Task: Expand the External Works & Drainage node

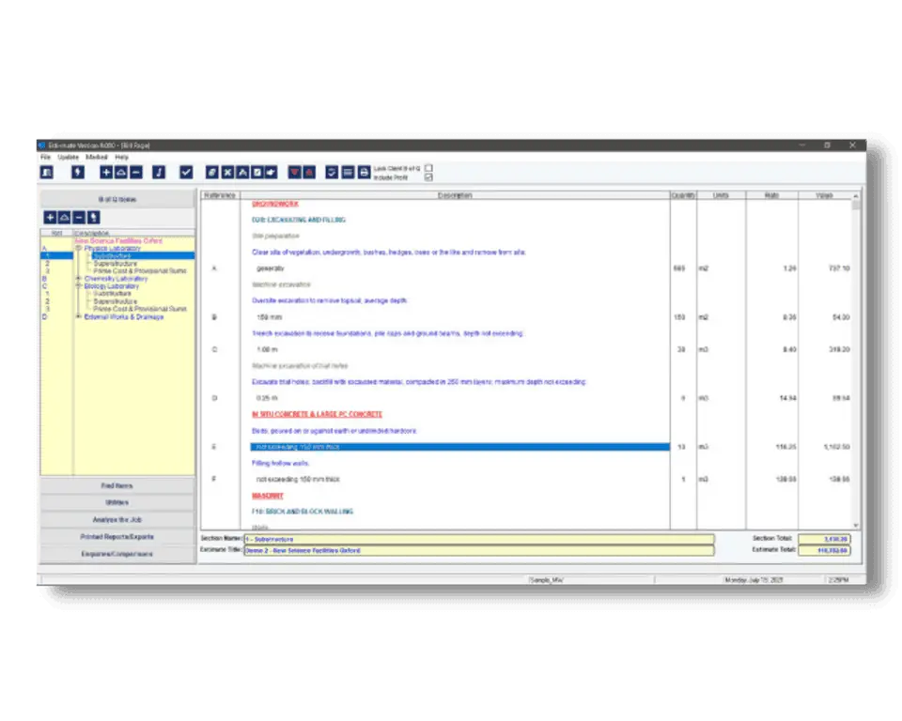Action: [x=79, y=317]
